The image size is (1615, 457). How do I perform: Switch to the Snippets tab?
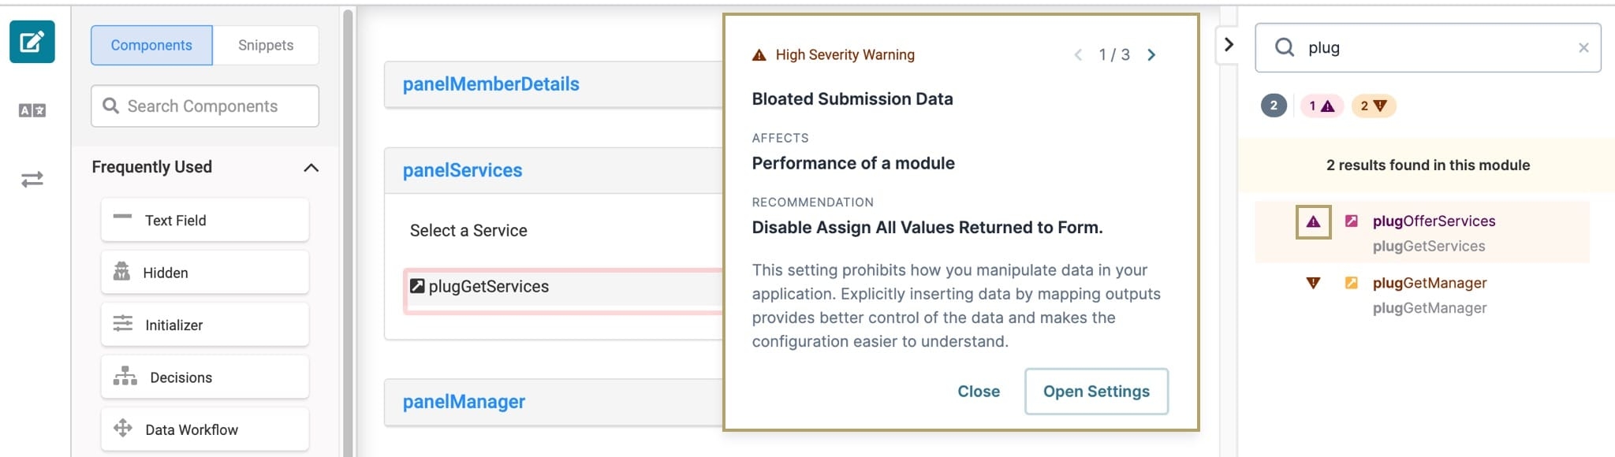266,45
